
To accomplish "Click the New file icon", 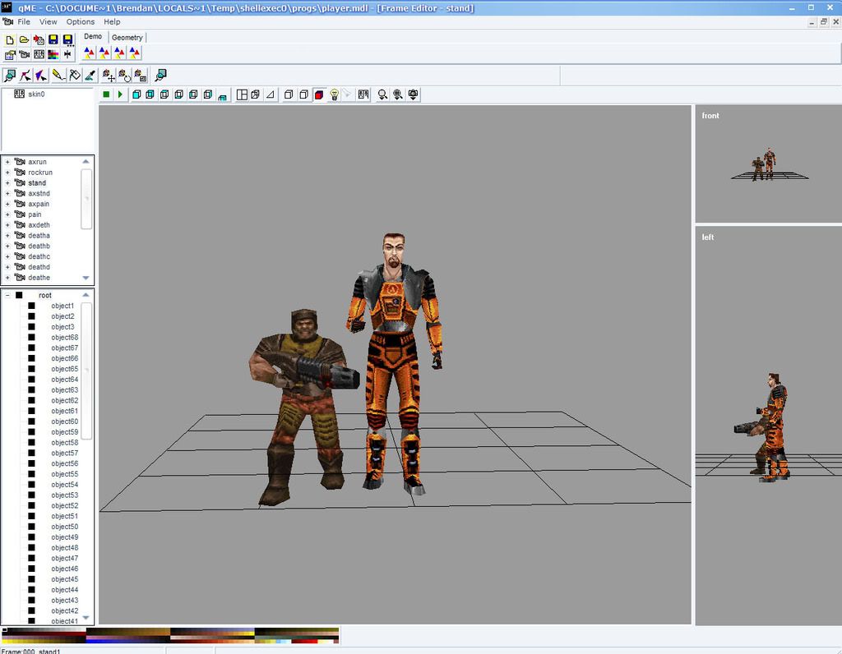I will click(10, 40).
